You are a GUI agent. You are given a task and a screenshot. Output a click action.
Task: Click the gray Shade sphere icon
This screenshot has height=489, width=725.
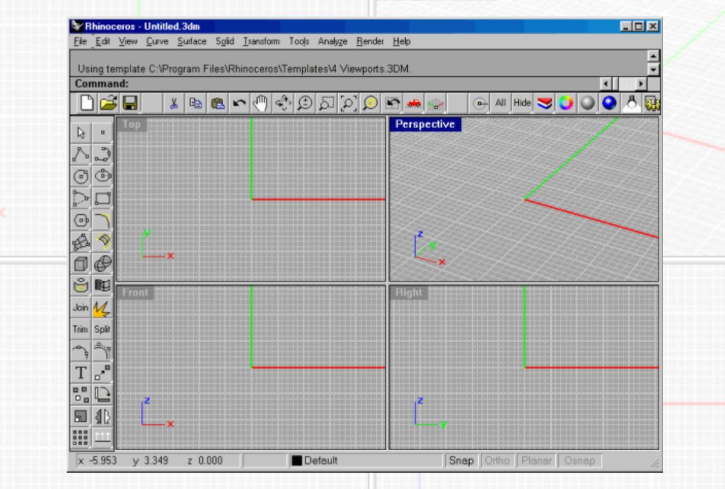[x=587, y=103]
